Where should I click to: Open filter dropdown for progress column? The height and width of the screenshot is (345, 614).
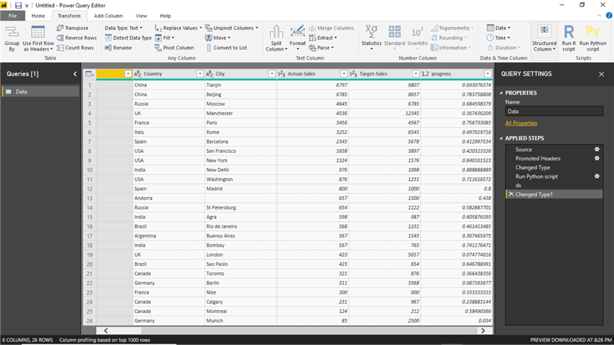coord(488,74)
